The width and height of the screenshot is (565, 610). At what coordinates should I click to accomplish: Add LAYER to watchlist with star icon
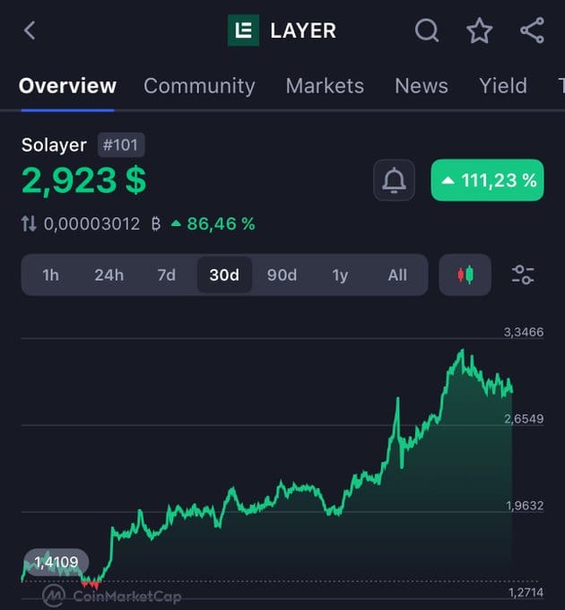point(479,30)
